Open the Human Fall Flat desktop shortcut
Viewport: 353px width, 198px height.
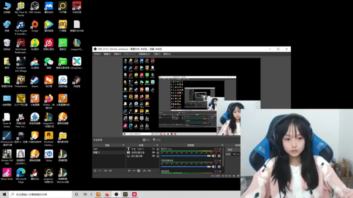pos(7,157)
